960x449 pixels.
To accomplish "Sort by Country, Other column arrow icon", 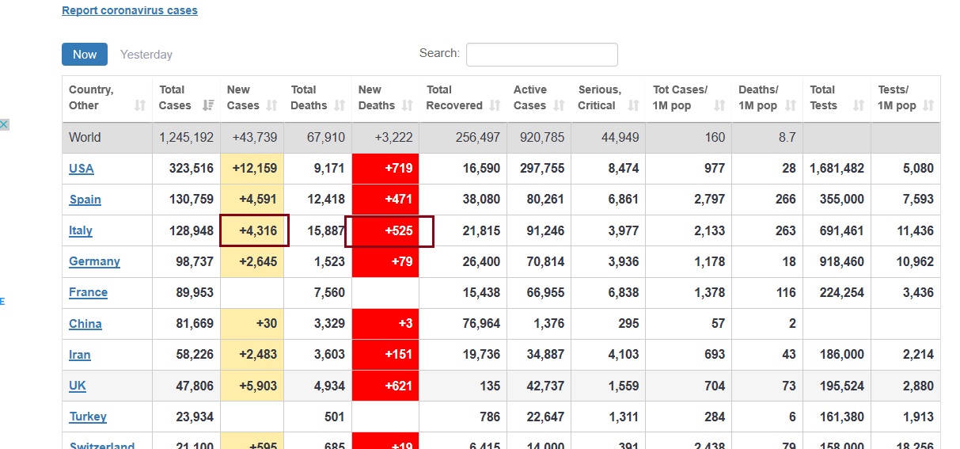I will 140,105.
